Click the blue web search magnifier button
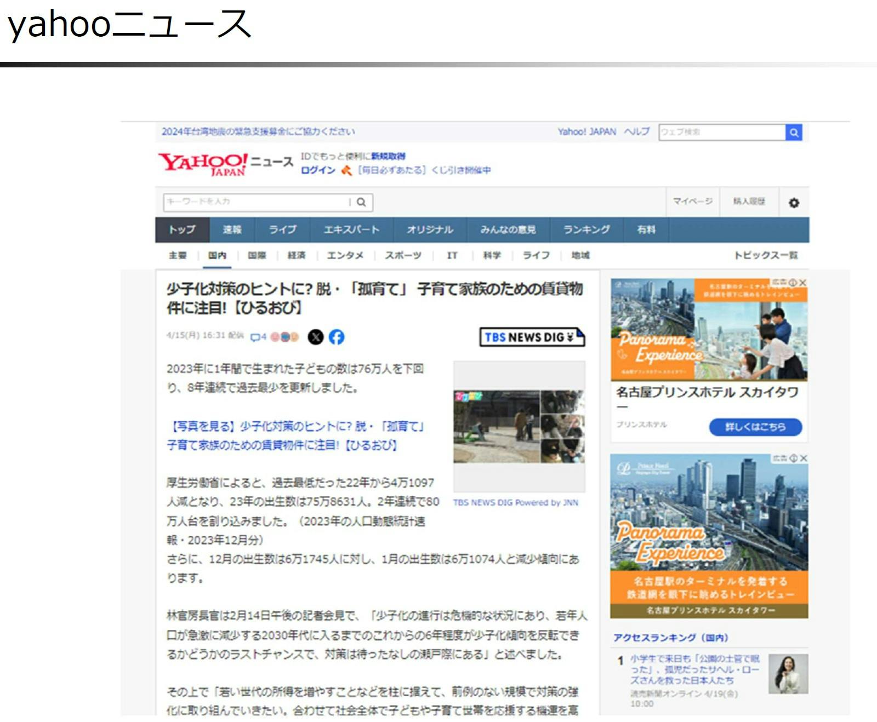Viewport: 877px width, 722px height. tap(794, 133)
